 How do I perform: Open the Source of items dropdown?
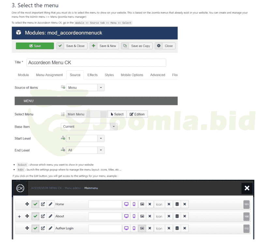click(85, 87)
